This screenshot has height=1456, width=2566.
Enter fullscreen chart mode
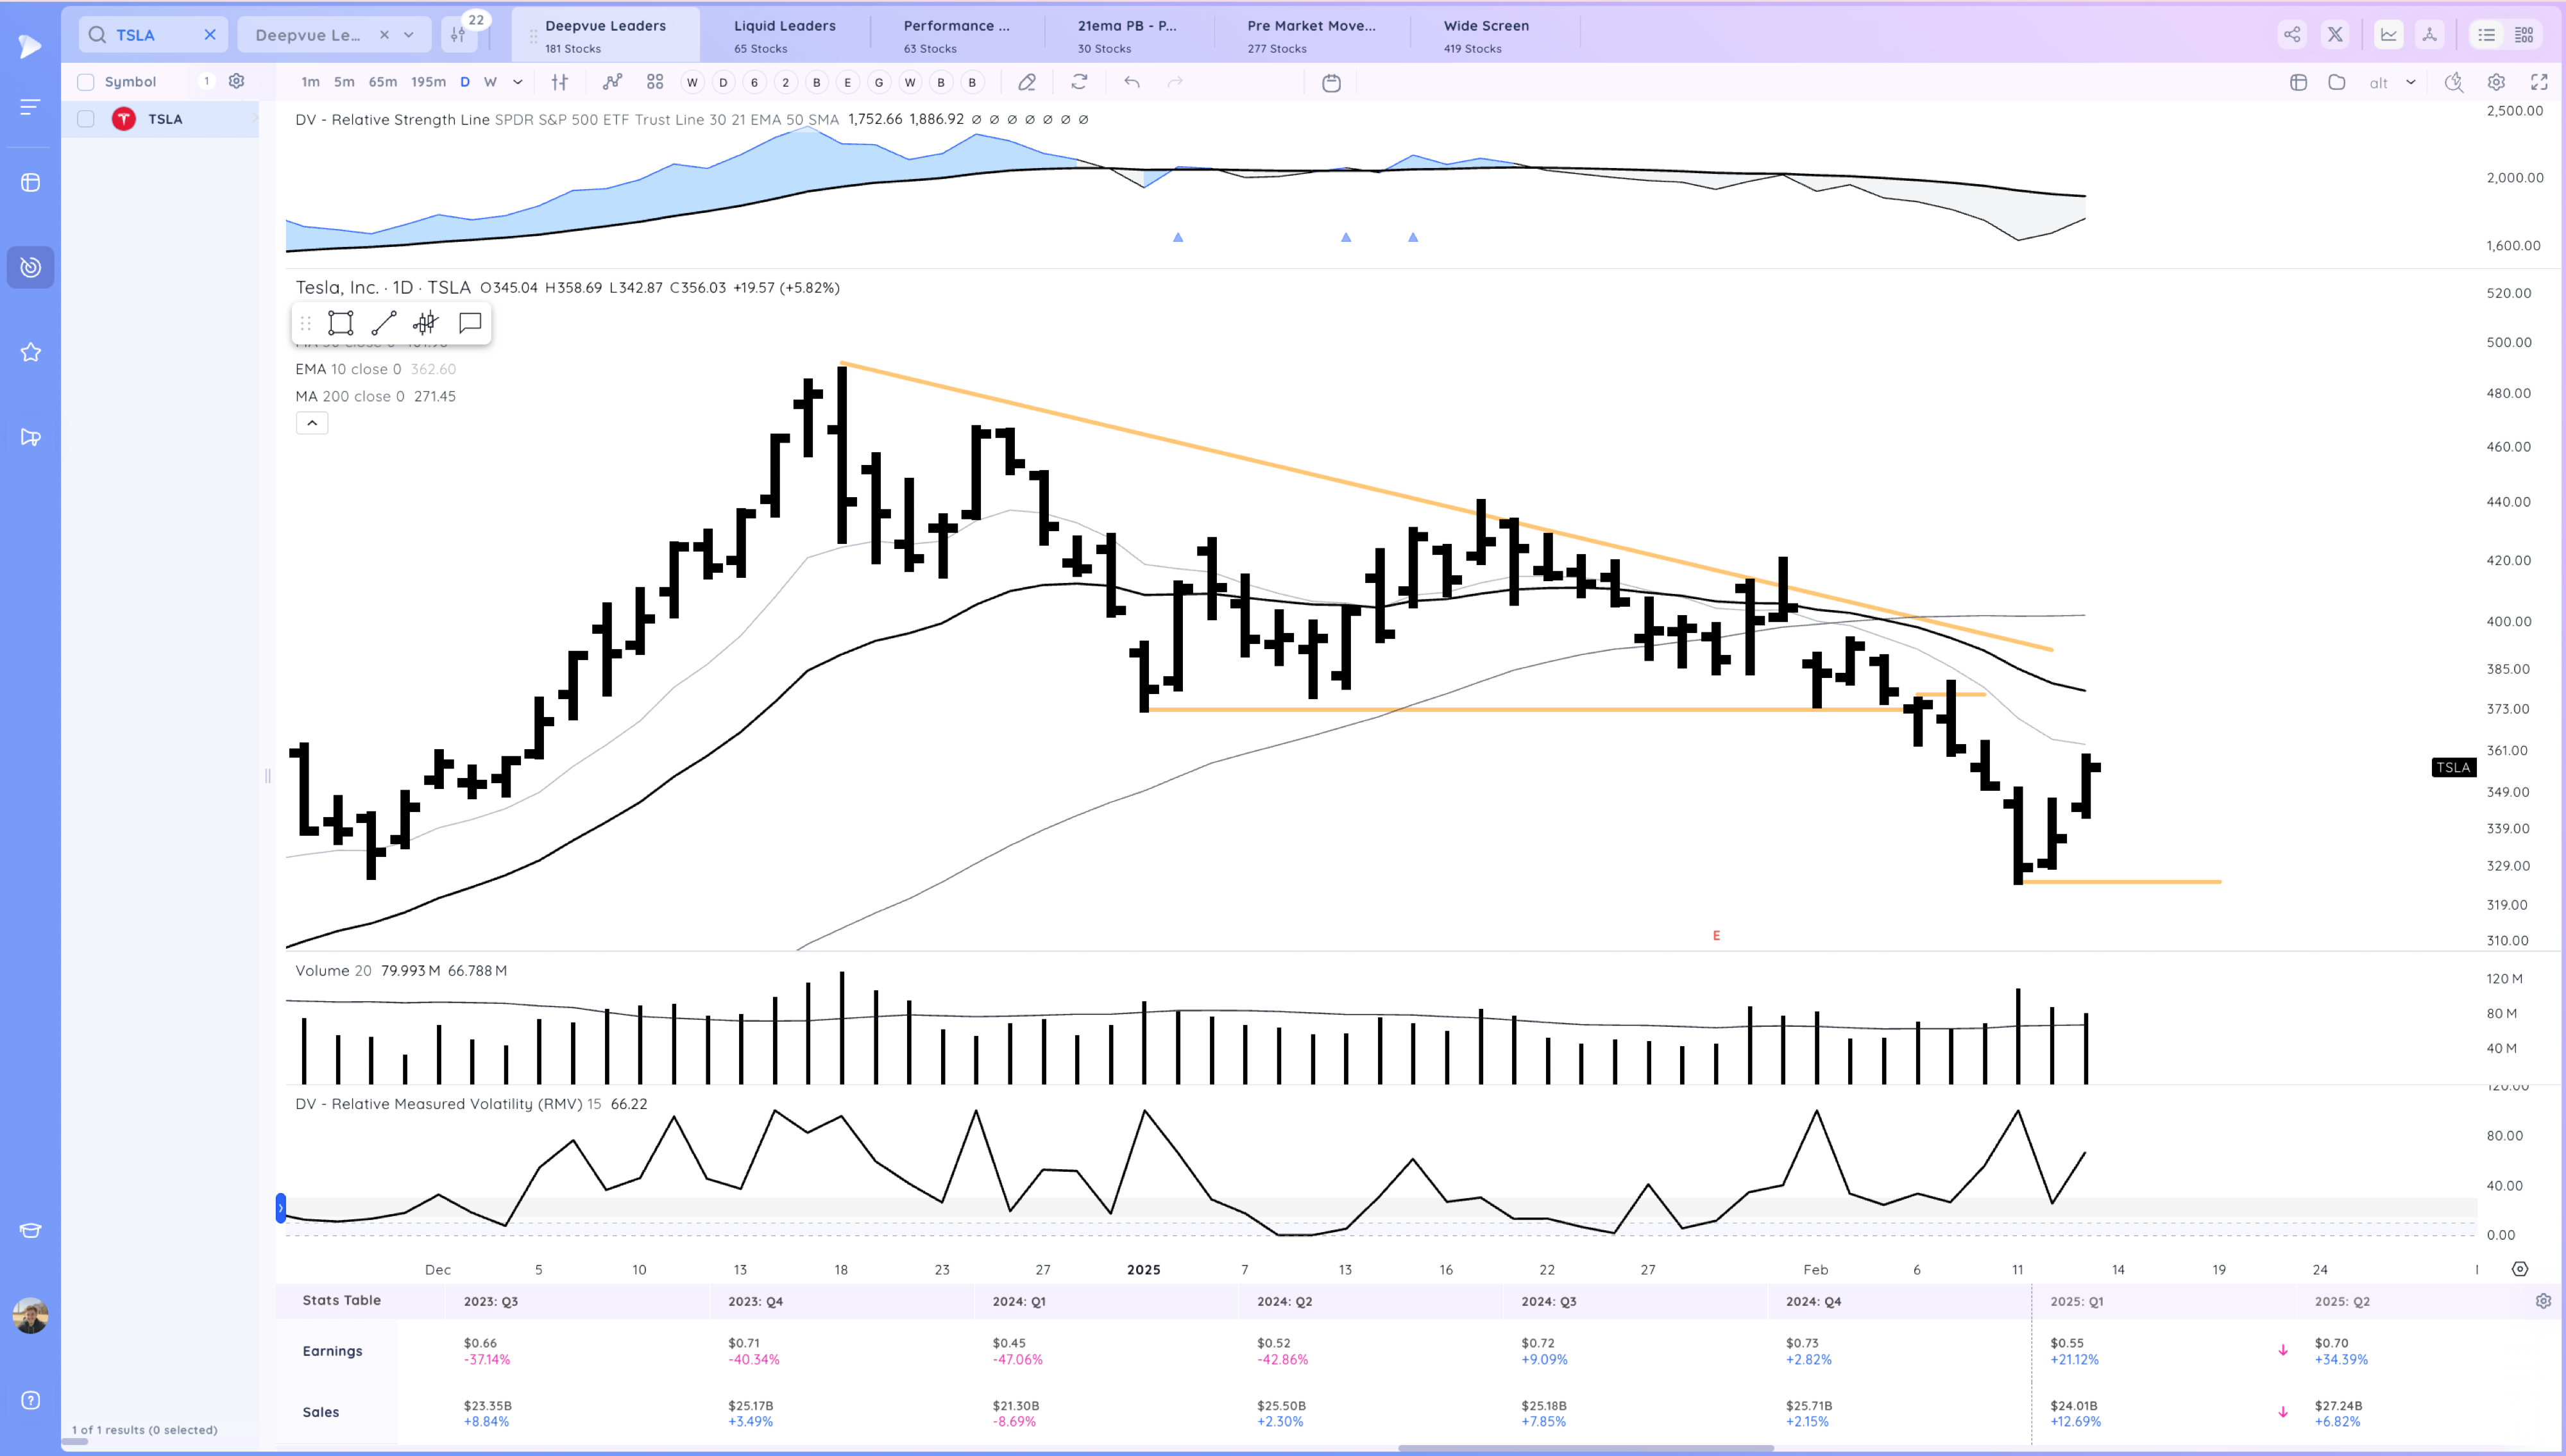click(x=2539, y=82)
